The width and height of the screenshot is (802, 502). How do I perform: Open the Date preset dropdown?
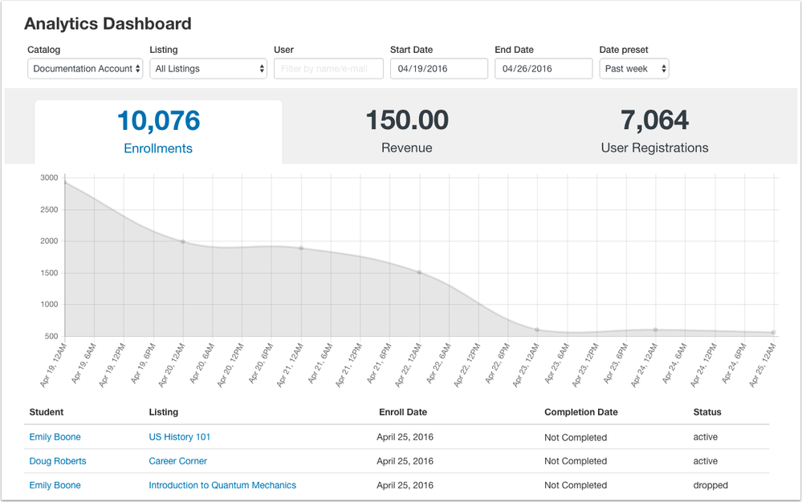(x=634, y=68)
